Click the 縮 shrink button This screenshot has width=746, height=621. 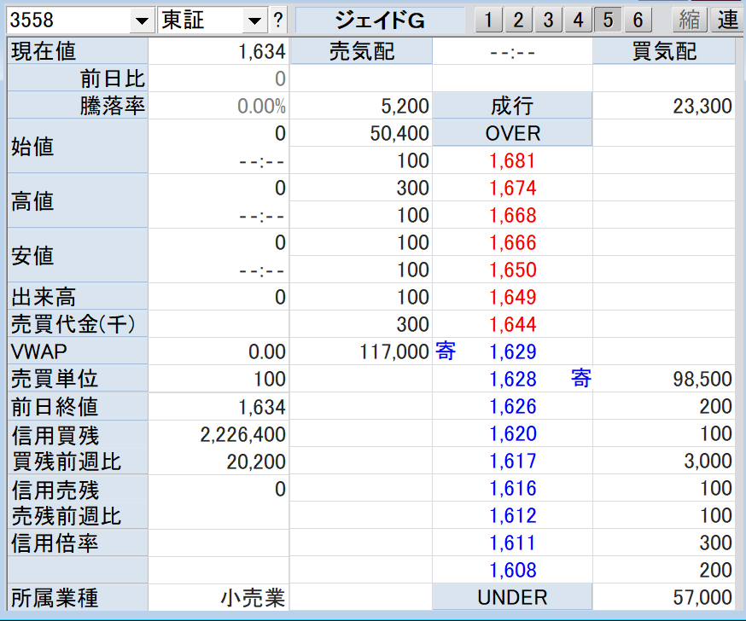(x=690, y=20)
